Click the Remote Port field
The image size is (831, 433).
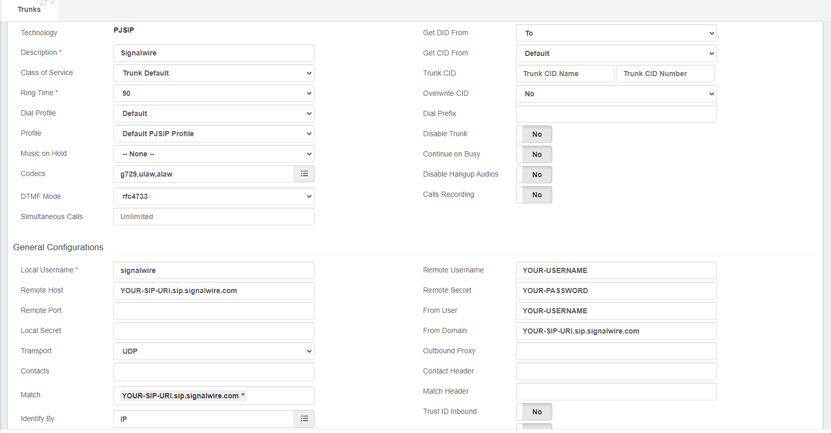click(214, 311)
